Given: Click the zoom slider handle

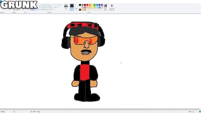Looking at the screenshot, I should point(200,112).
